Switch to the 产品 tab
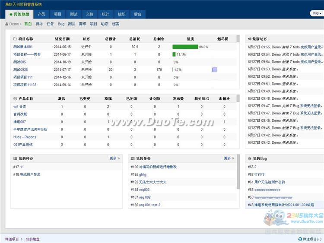Viewport: 324px width, 243px height. point(41,14)
